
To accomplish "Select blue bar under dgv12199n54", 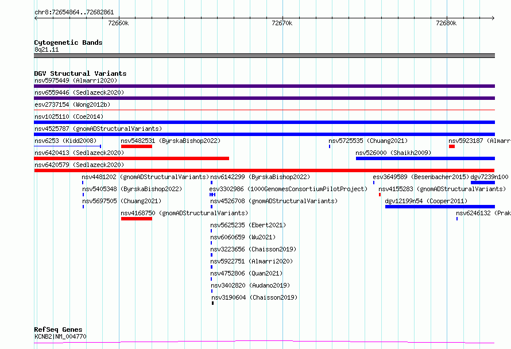I will coord(440,207).
